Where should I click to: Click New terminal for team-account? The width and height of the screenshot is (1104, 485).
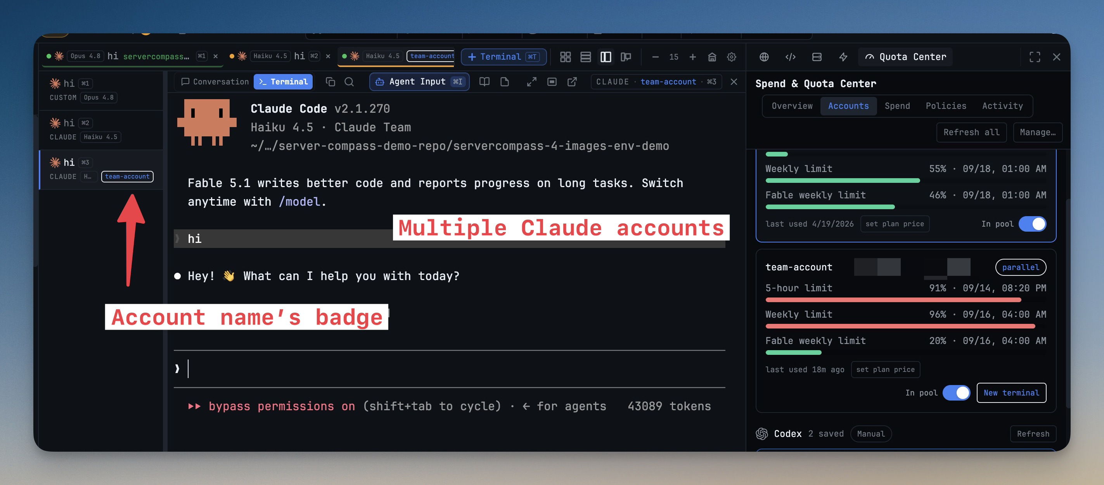click(x=1011, y=392)
